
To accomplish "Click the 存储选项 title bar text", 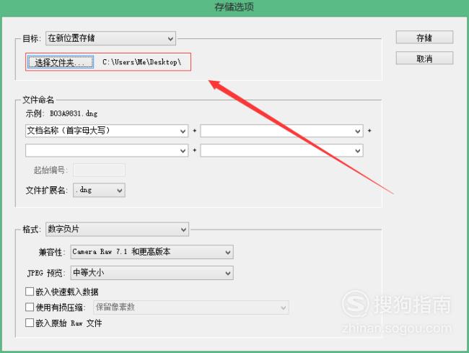I will click(234, 7).
